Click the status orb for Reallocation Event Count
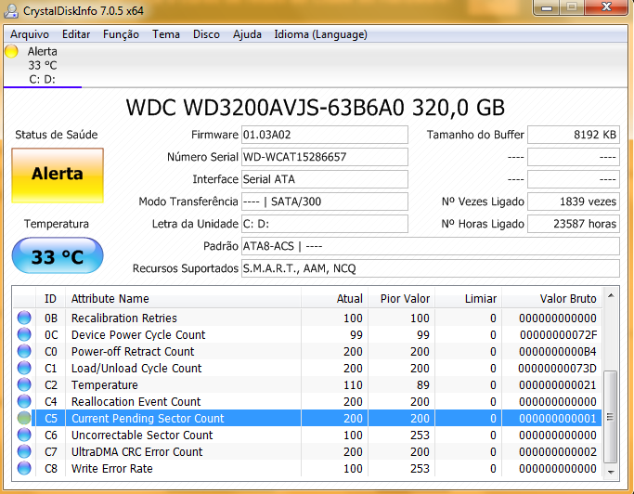This screenshot has width=634, height=494. coord(24,401)
